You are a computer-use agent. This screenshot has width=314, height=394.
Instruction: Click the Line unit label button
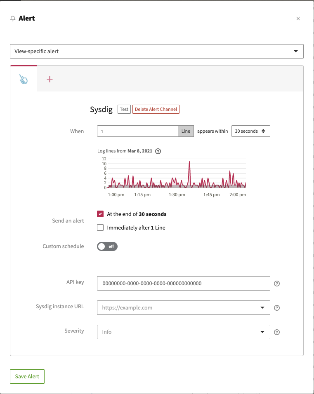pyautogui.click(x=186, y=131)
